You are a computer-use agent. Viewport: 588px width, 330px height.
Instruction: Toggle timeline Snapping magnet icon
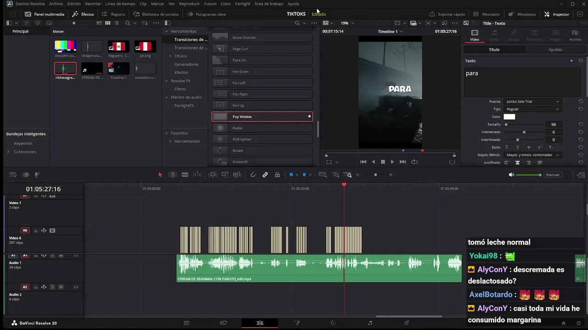[253, 175]
